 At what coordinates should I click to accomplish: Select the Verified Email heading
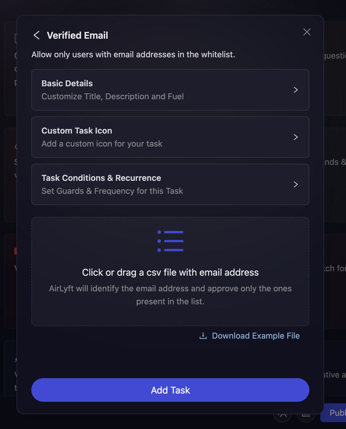click(78, 35)
